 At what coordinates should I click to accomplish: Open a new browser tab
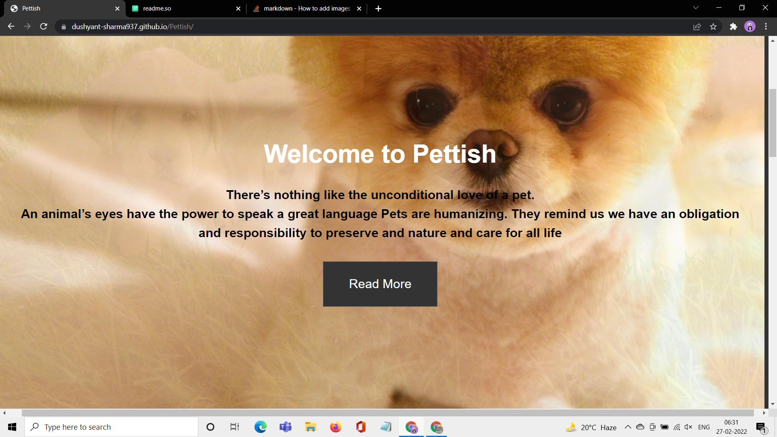pyautogui.click(x=378, y=8)
